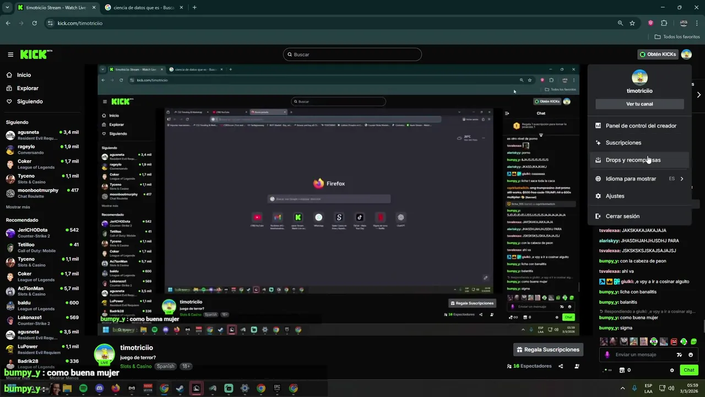Open rageylo channel in sidebar
The image size is (705, 397).
coord(42,149)
